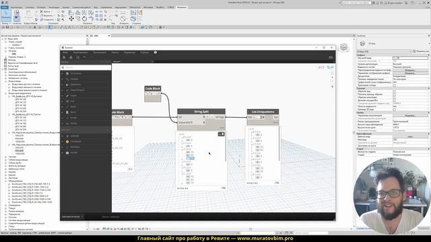Click Dictionary category icon in Dynamo library

point(67,73)
